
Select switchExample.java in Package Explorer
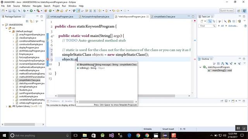[28, 97]
